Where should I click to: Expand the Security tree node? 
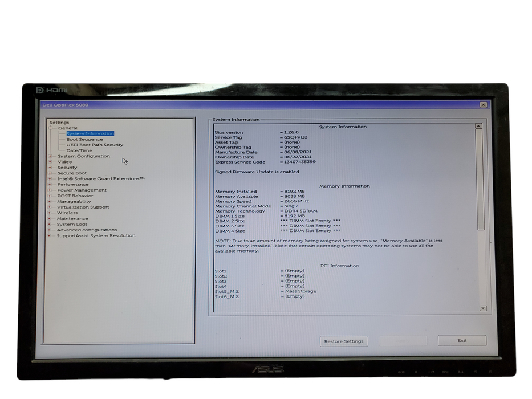[50, 167]
